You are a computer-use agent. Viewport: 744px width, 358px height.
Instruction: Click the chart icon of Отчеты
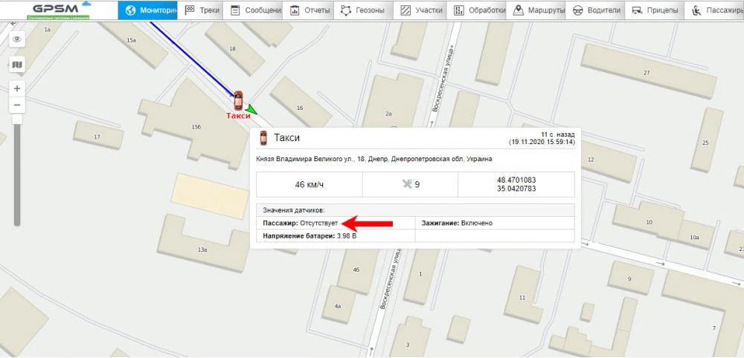coord(295,10)
